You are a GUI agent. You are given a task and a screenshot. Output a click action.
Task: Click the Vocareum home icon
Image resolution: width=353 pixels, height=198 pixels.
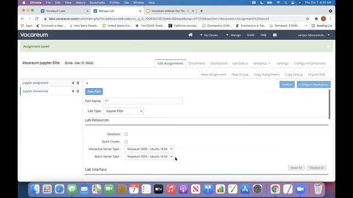[x=190, y=35]
